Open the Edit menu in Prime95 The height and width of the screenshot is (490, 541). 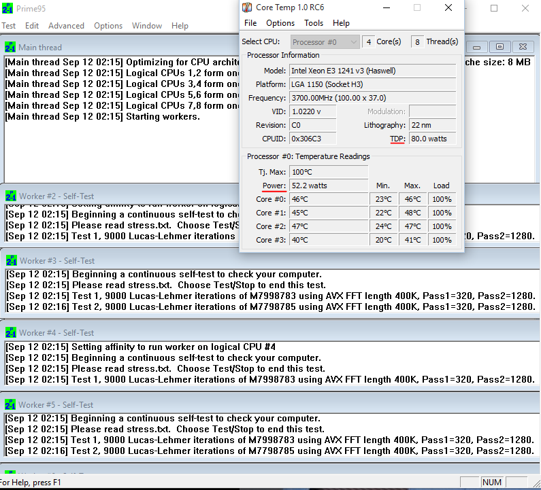point(32,26)
